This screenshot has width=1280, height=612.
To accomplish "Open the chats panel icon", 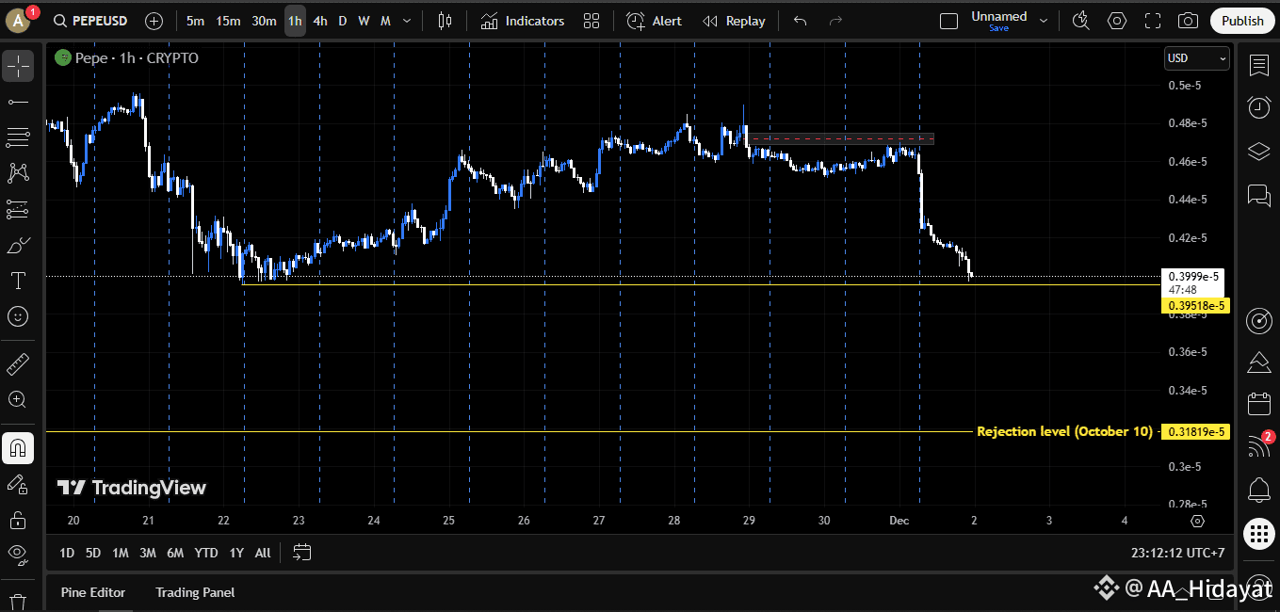I will [1259, 194].
